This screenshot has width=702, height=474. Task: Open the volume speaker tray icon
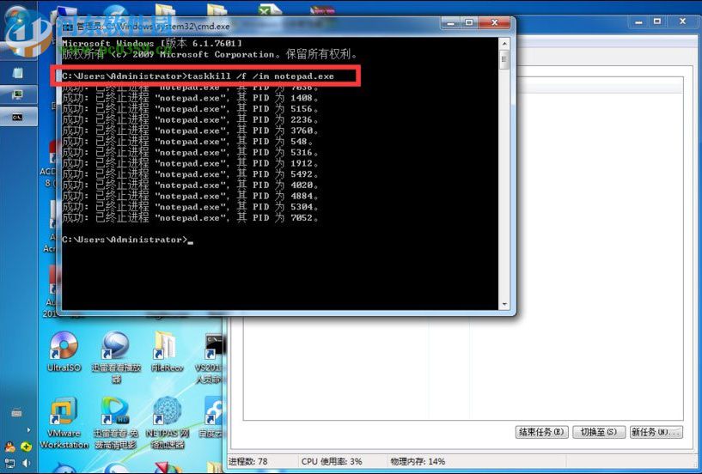tap(26, 463)
